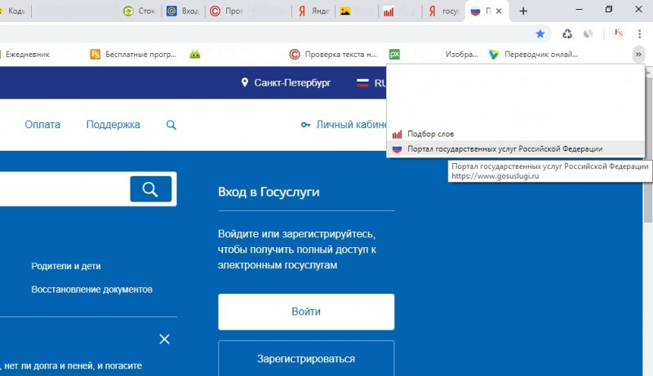This screenshot has height=376, width=653.
Task: Open the Оплата menu item
Action: 42,124
